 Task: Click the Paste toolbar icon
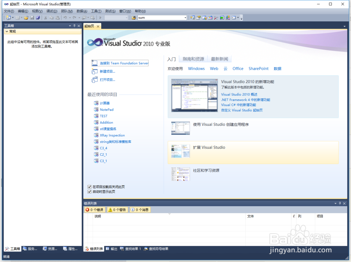point(58,18)
